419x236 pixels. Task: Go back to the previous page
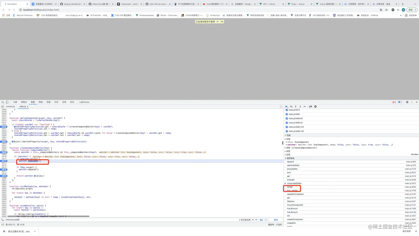click(x=3, y=10)
